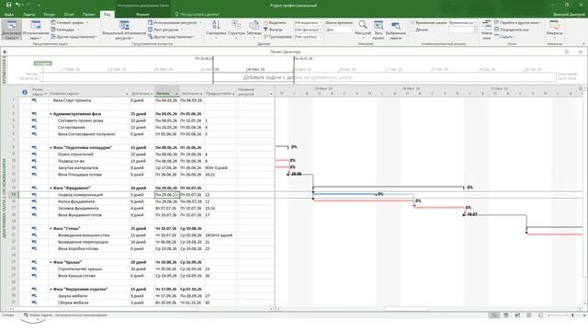Open the Диаграмма Ганта view button
This screenshot has height=331, width=588.
(x=11, y=29)
